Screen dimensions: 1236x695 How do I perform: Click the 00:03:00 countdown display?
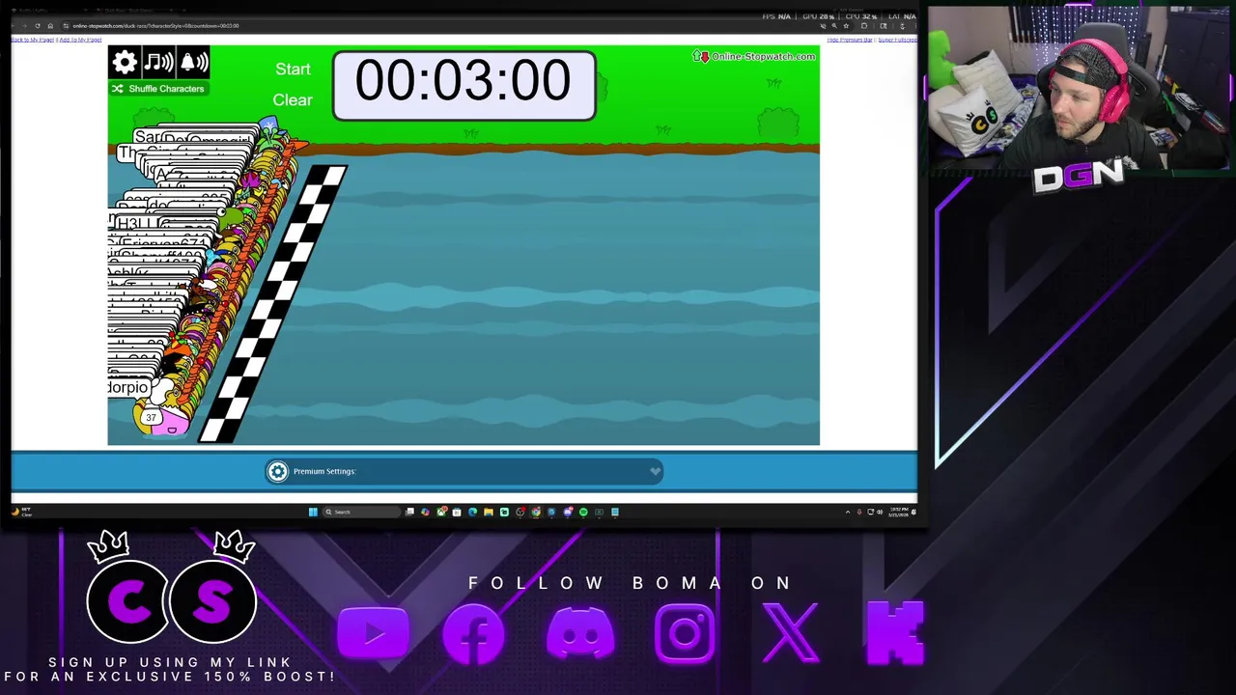[x=463, y=85]
